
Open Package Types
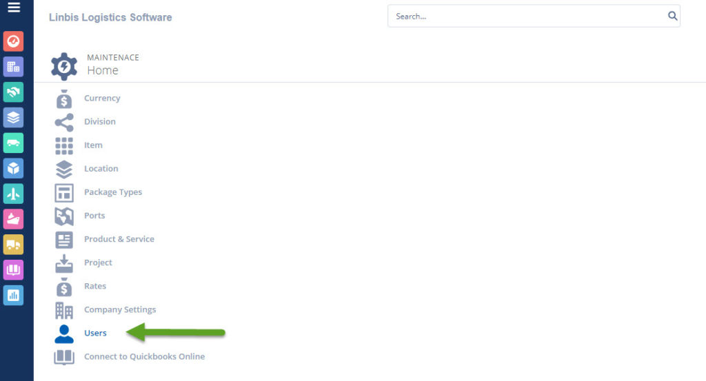tap(113, 192)
